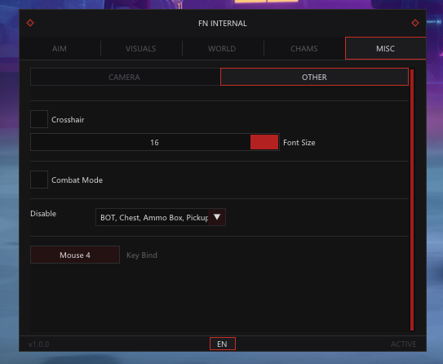Switch to the AIM tab

click(x=60, y=49)
